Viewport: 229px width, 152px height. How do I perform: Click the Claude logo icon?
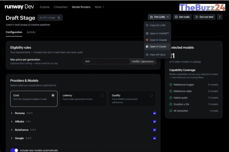pos(147,40)
